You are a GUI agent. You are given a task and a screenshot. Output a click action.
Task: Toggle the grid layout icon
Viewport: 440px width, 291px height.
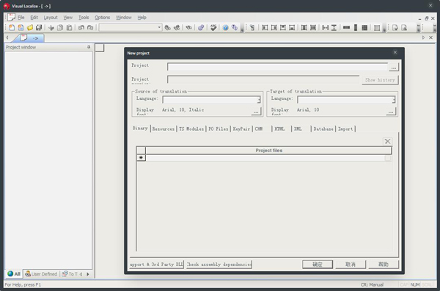click(377, 27)
